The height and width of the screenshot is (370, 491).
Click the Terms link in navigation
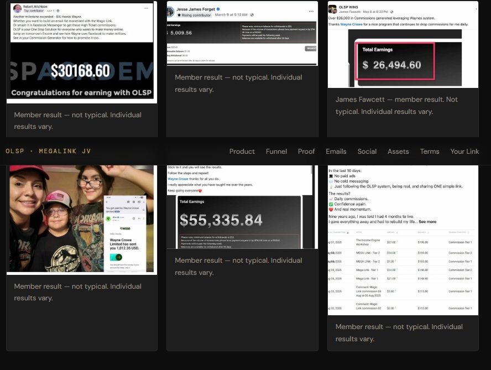pos(430,152)
